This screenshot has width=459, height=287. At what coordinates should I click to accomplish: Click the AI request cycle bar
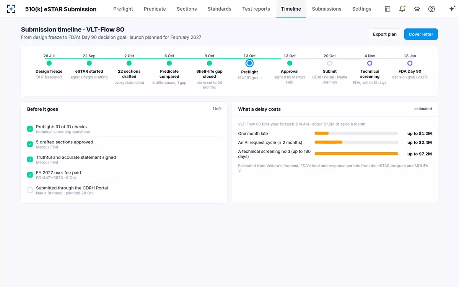coord(356,142)
